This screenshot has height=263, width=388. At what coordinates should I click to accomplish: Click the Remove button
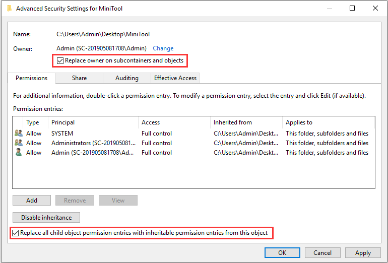click(x=75, y=200)
